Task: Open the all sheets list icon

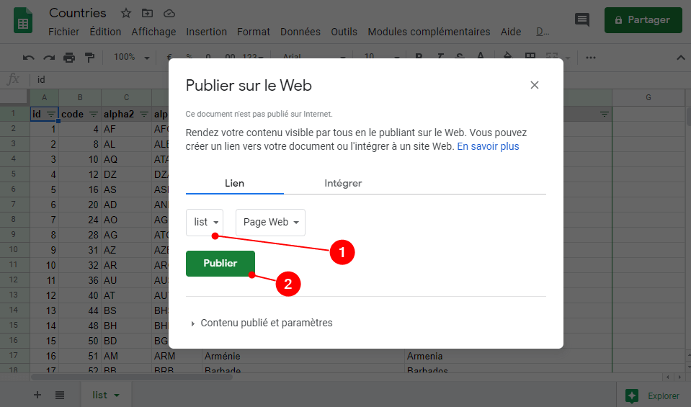Action: 60,395
